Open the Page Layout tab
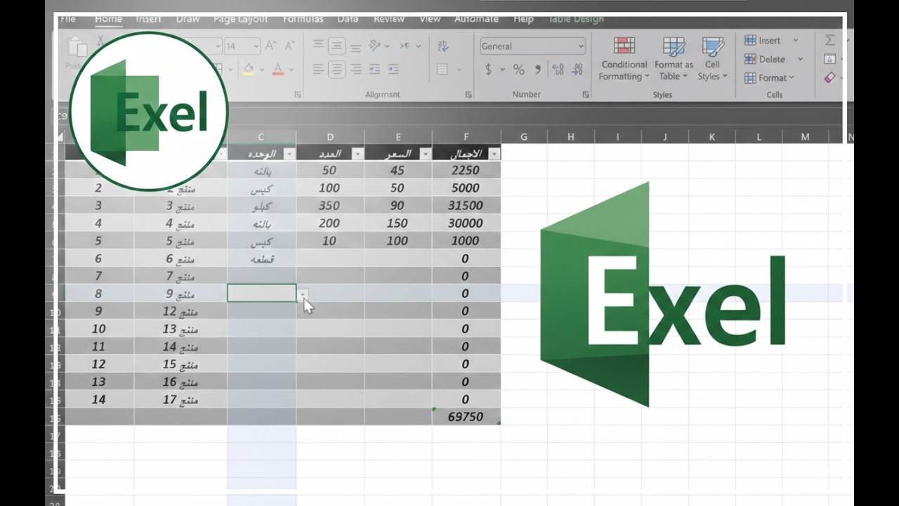The width and height of the screenshot is (899, 506). [241, 19]
